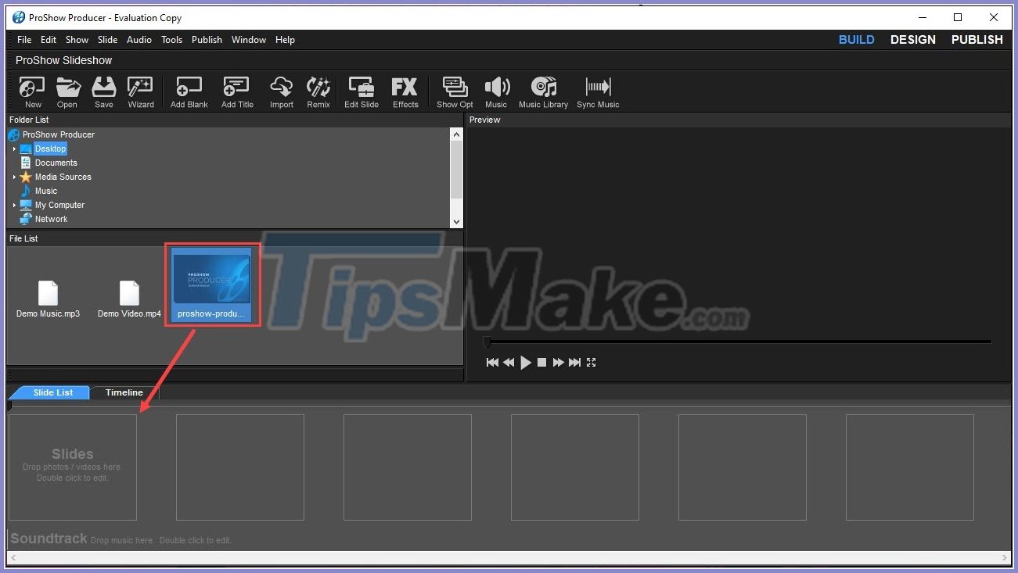Click the full screen preview toggle
Image resolution: width=1018 pixels, height=573 pixels.
click(x=591, y=362)
